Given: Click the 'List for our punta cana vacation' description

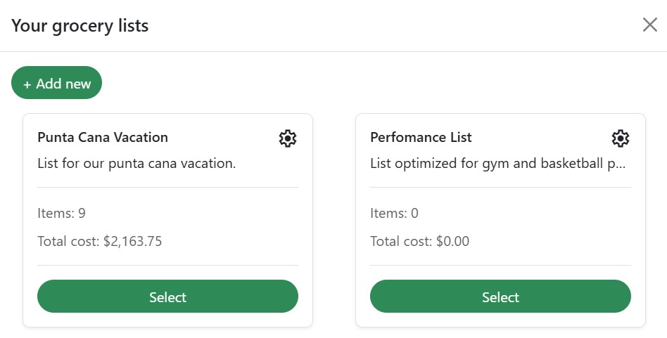Looking at the screenshot, I should point(136,164).
